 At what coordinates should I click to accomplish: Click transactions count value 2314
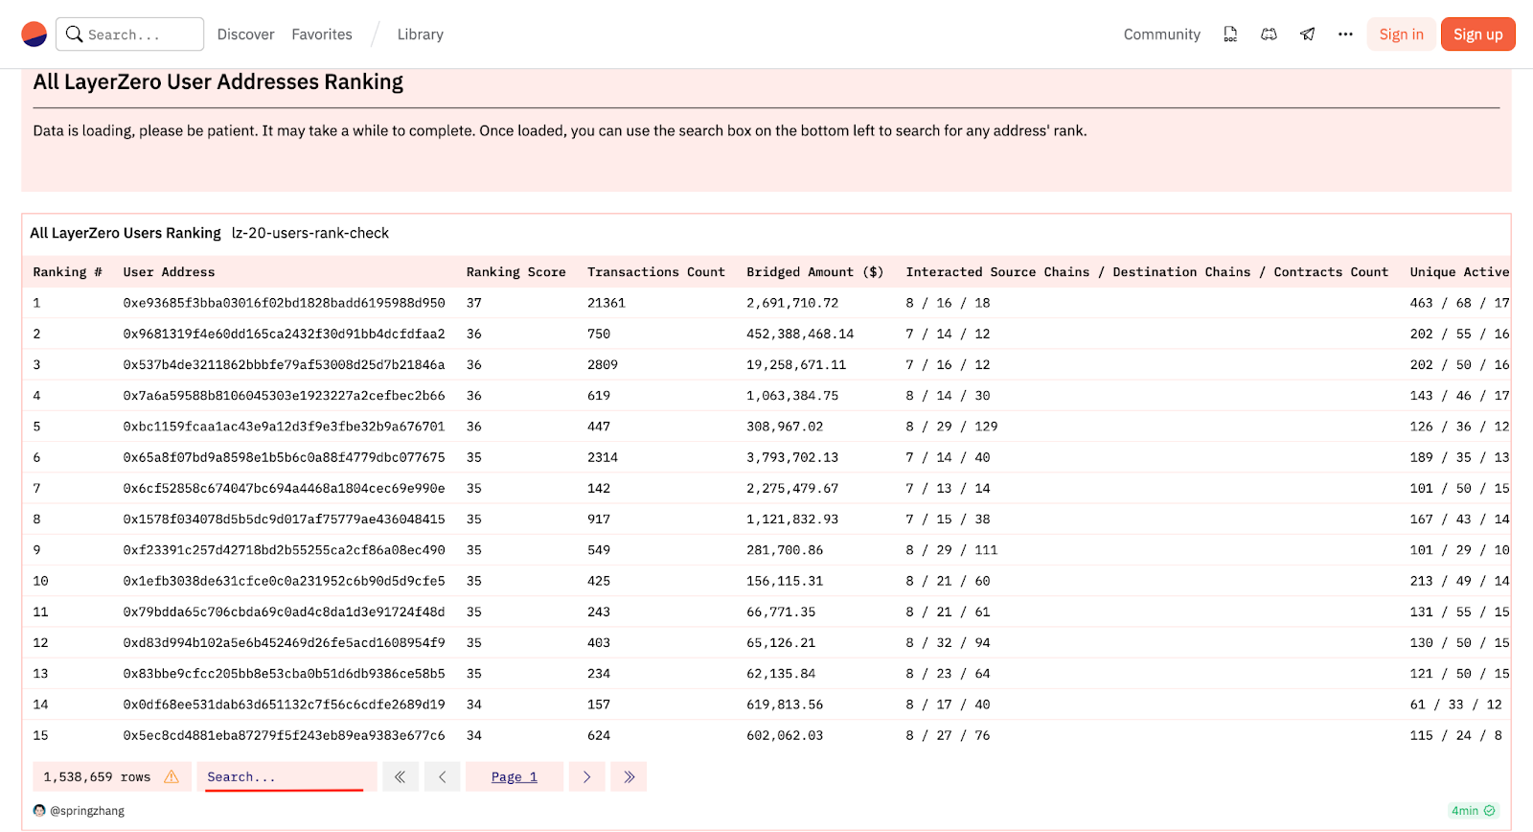(x=603, y=457)
